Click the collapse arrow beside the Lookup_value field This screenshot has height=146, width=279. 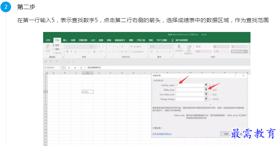206,85
